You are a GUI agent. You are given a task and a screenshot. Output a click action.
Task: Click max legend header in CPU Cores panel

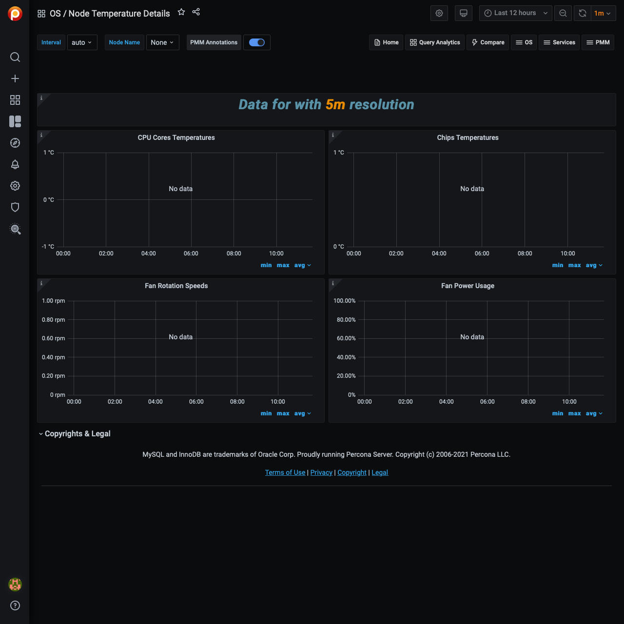(x=283, y=265)
